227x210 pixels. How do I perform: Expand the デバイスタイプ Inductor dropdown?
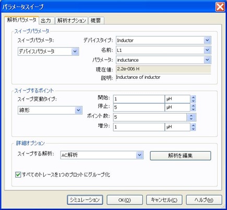[x=163, y=40]
